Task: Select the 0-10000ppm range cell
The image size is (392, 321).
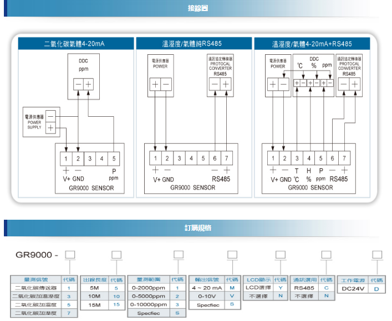Action: [149, 304]
